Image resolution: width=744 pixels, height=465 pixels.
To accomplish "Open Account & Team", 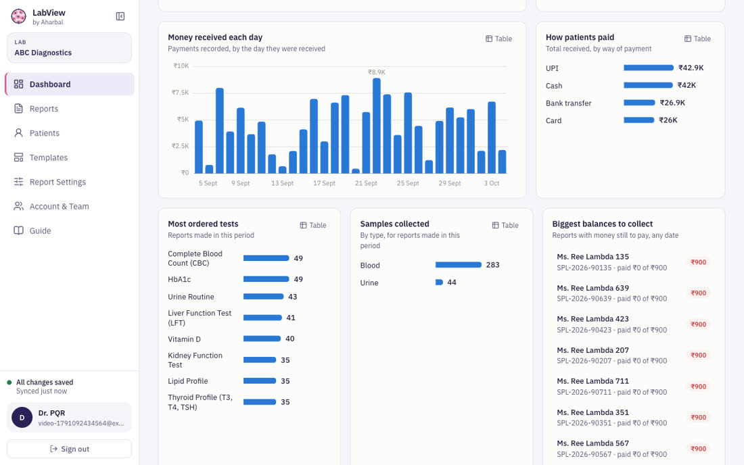I will (x=70, y=206).
